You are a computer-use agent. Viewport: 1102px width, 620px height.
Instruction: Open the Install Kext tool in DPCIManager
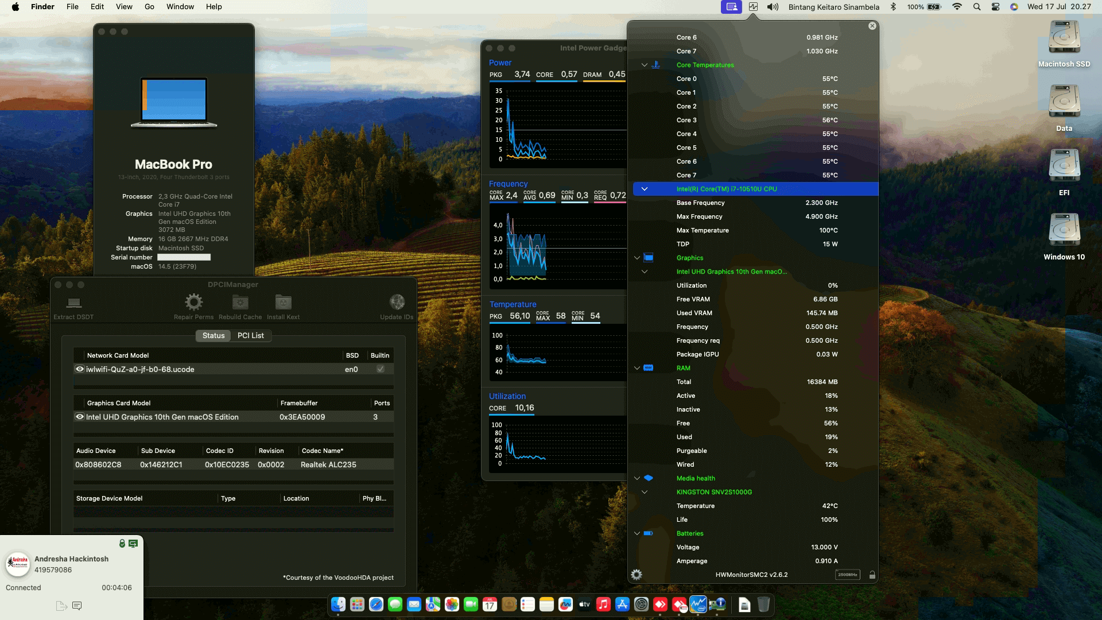283,302
